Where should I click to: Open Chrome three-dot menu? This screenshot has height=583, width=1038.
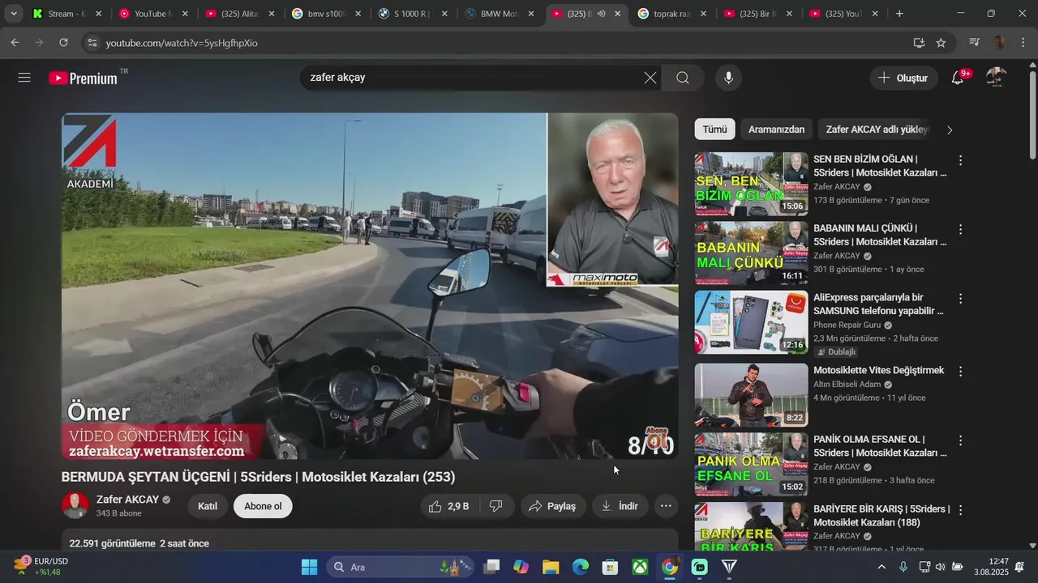click(1022, 43)
